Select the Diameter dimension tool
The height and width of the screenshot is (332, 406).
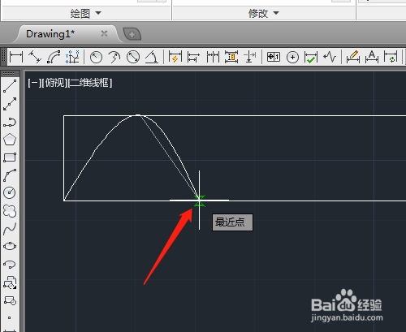coord(133,57)
